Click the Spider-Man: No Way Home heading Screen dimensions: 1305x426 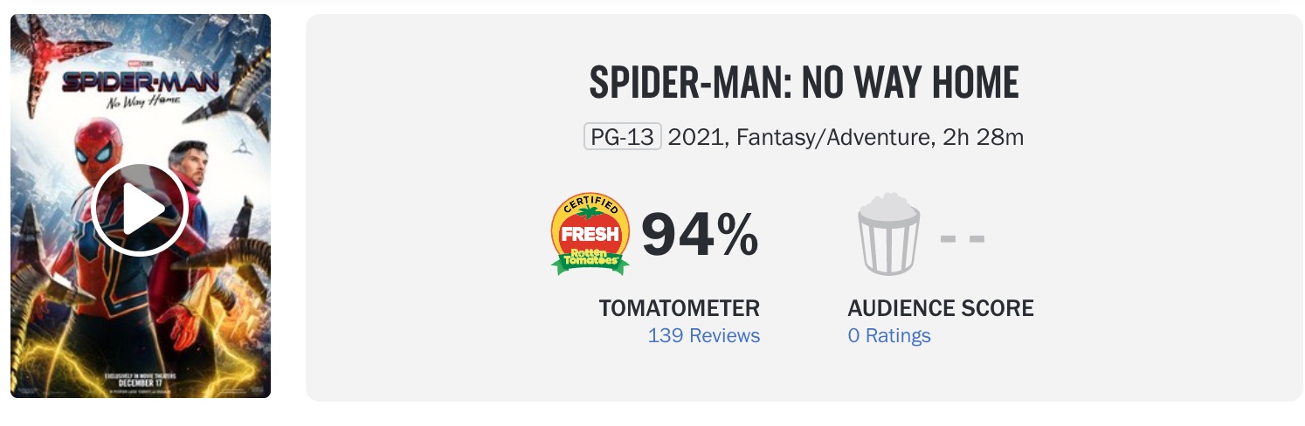804,83
